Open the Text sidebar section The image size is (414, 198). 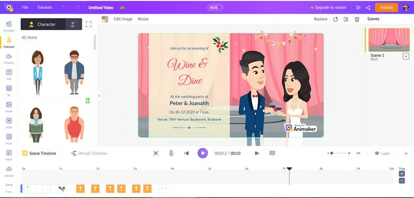[x=8, y=75]
